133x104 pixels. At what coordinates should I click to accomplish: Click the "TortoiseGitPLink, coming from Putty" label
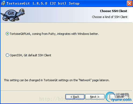[x=54, y=34]
